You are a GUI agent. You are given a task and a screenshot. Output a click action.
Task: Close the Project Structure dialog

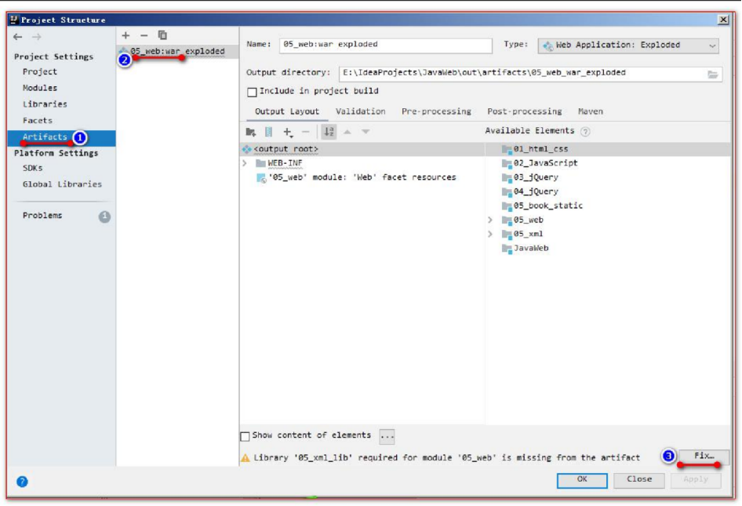point(723,20)
